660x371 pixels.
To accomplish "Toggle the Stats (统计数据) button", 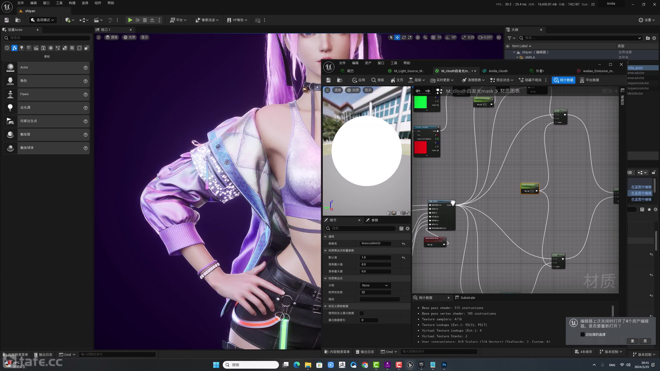I will point(564,80).
